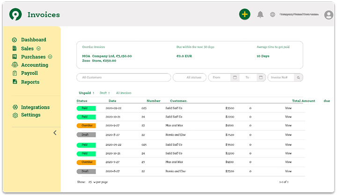The image size is (337, 196).
Task: Click the app logo in header
Action: (15, 15)
